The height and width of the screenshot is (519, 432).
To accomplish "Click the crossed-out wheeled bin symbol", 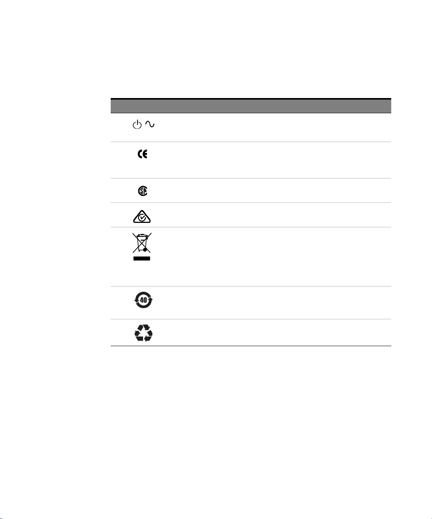I will click(142, 243).
